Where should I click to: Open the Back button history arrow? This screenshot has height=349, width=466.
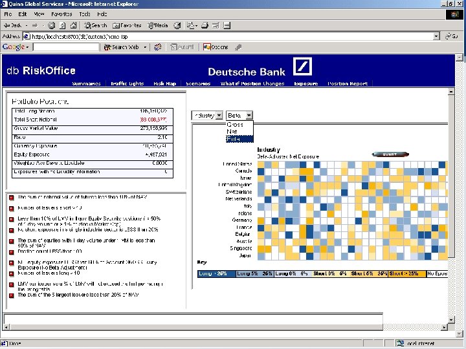[27, 26]
